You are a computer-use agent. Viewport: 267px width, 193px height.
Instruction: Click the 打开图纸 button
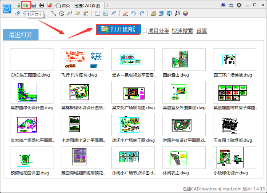tap(118, 30)
